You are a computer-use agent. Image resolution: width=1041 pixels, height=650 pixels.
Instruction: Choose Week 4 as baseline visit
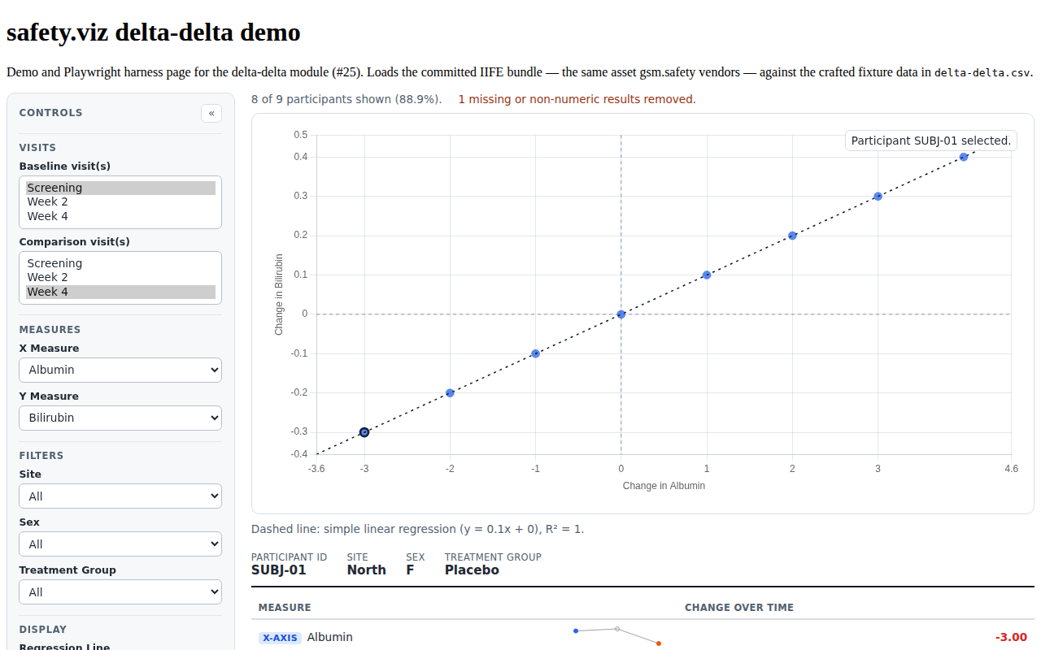120,216
